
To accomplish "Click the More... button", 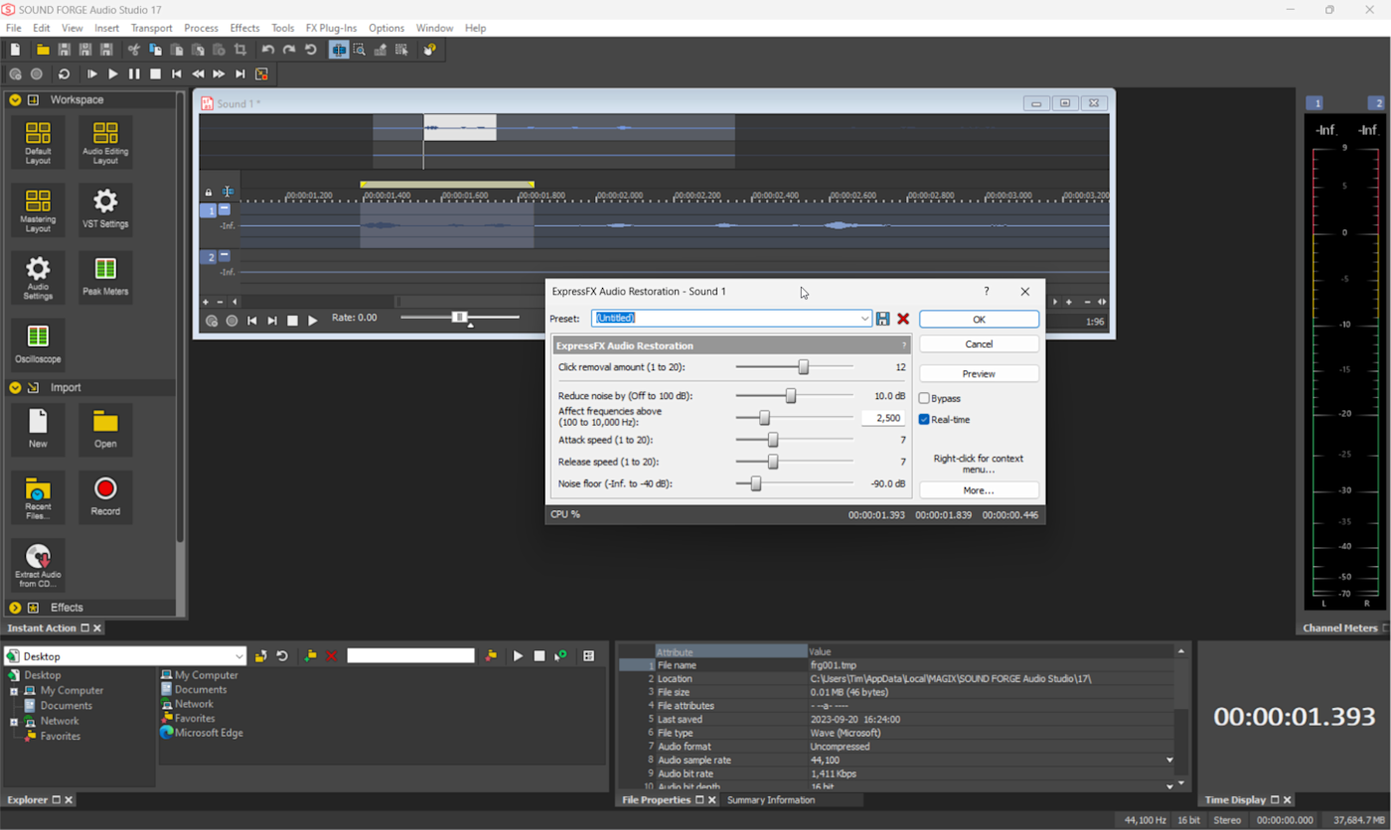I will pos(979,490).
